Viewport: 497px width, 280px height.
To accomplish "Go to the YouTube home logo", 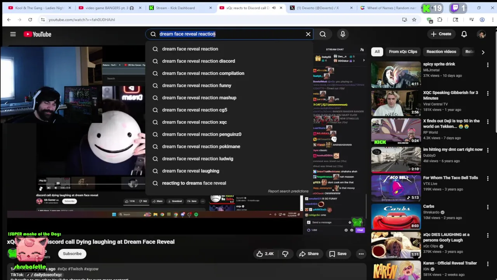I will pyautogui.click(x=37, y=34).
